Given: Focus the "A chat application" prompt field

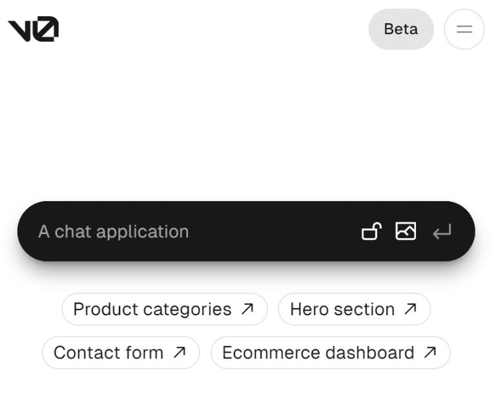Looking at the screenshot, I should 194,231.
